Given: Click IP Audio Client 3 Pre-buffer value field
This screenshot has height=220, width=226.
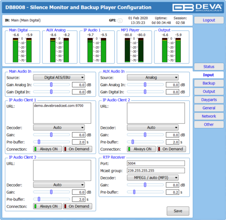Looking at the screenshot, I should pos(79,200).
